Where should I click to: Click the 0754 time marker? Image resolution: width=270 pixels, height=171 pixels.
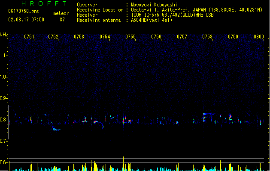coord(105,37)
